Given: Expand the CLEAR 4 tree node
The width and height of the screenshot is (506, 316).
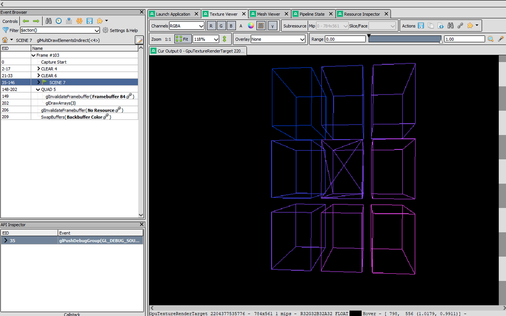Looking at the screenshot, I should (38, 69).
